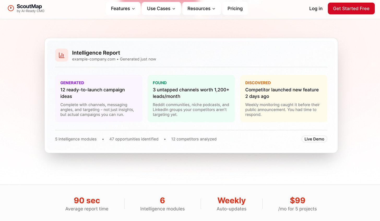Click the 'Weekly monitoring caught it' description
The height and width of the screenshot is (221, 380).
click(x=282, y=110)
